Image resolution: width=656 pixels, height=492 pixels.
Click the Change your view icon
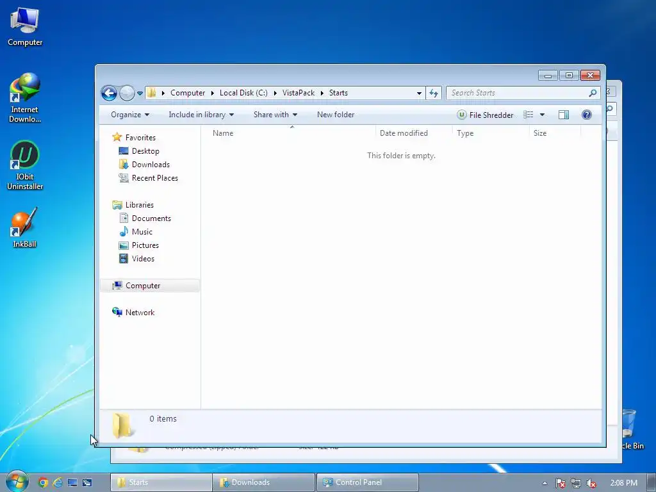(529, 115)
